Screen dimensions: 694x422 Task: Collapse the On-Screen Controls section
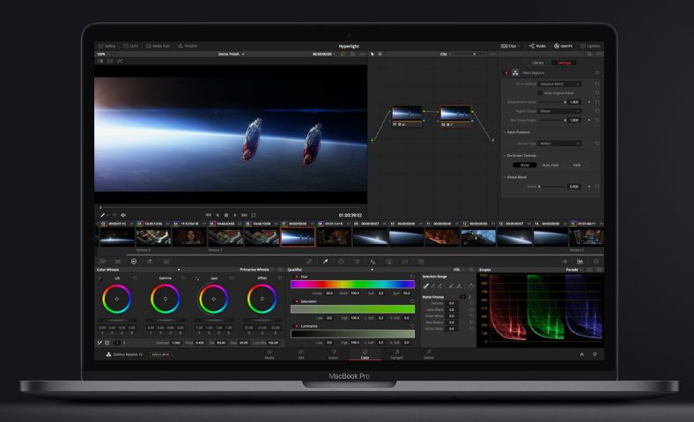click(520, 155)
